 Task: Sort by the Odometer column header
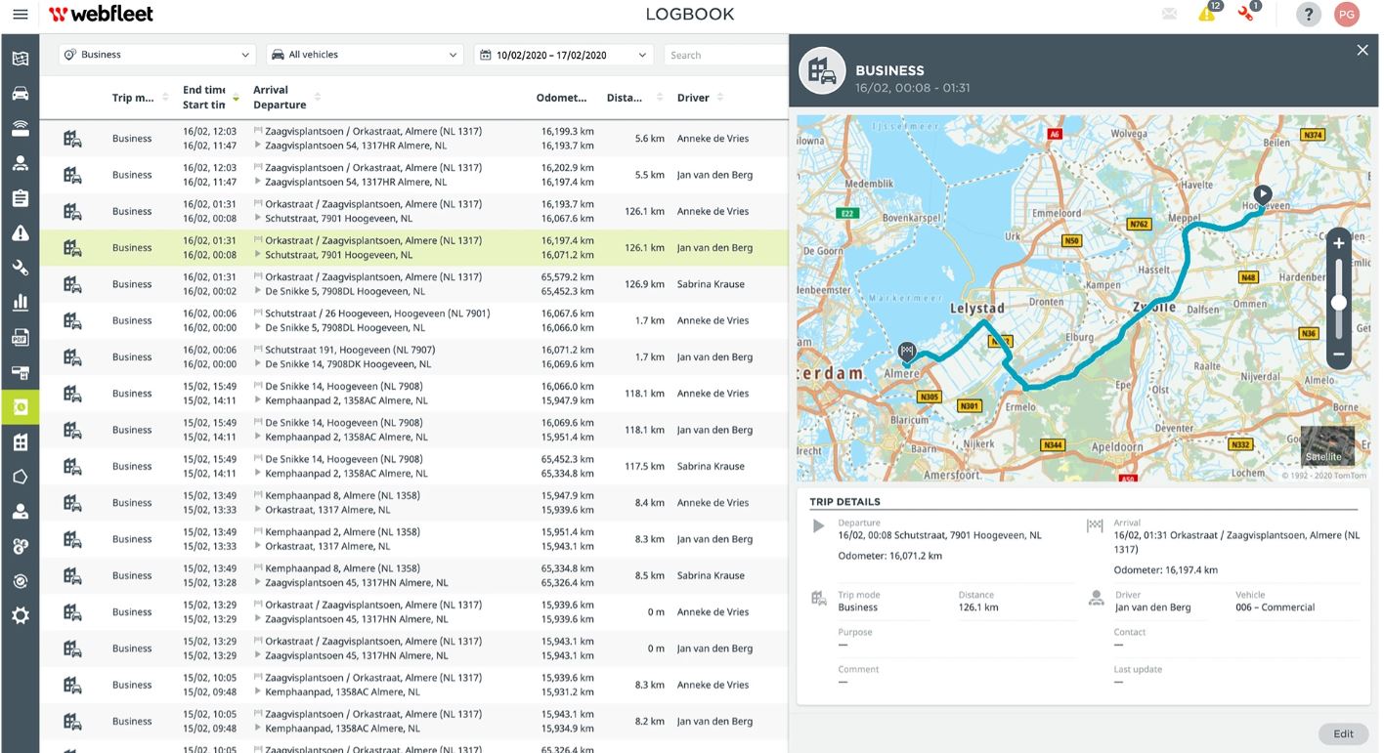[x=562, y=98]
